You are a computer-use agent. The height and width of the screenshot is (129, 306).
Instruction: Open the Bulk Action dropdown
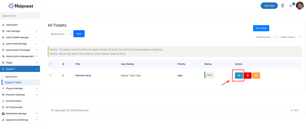click(60, 34)
